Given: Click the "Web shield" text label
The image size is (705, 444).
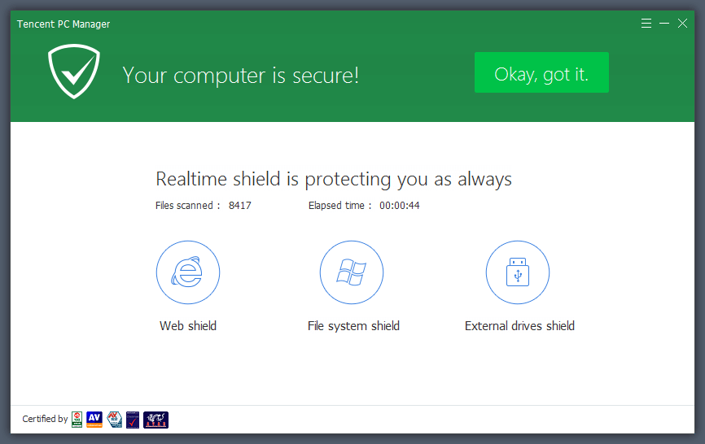Looking at the screenshot, I should point(188,326).
